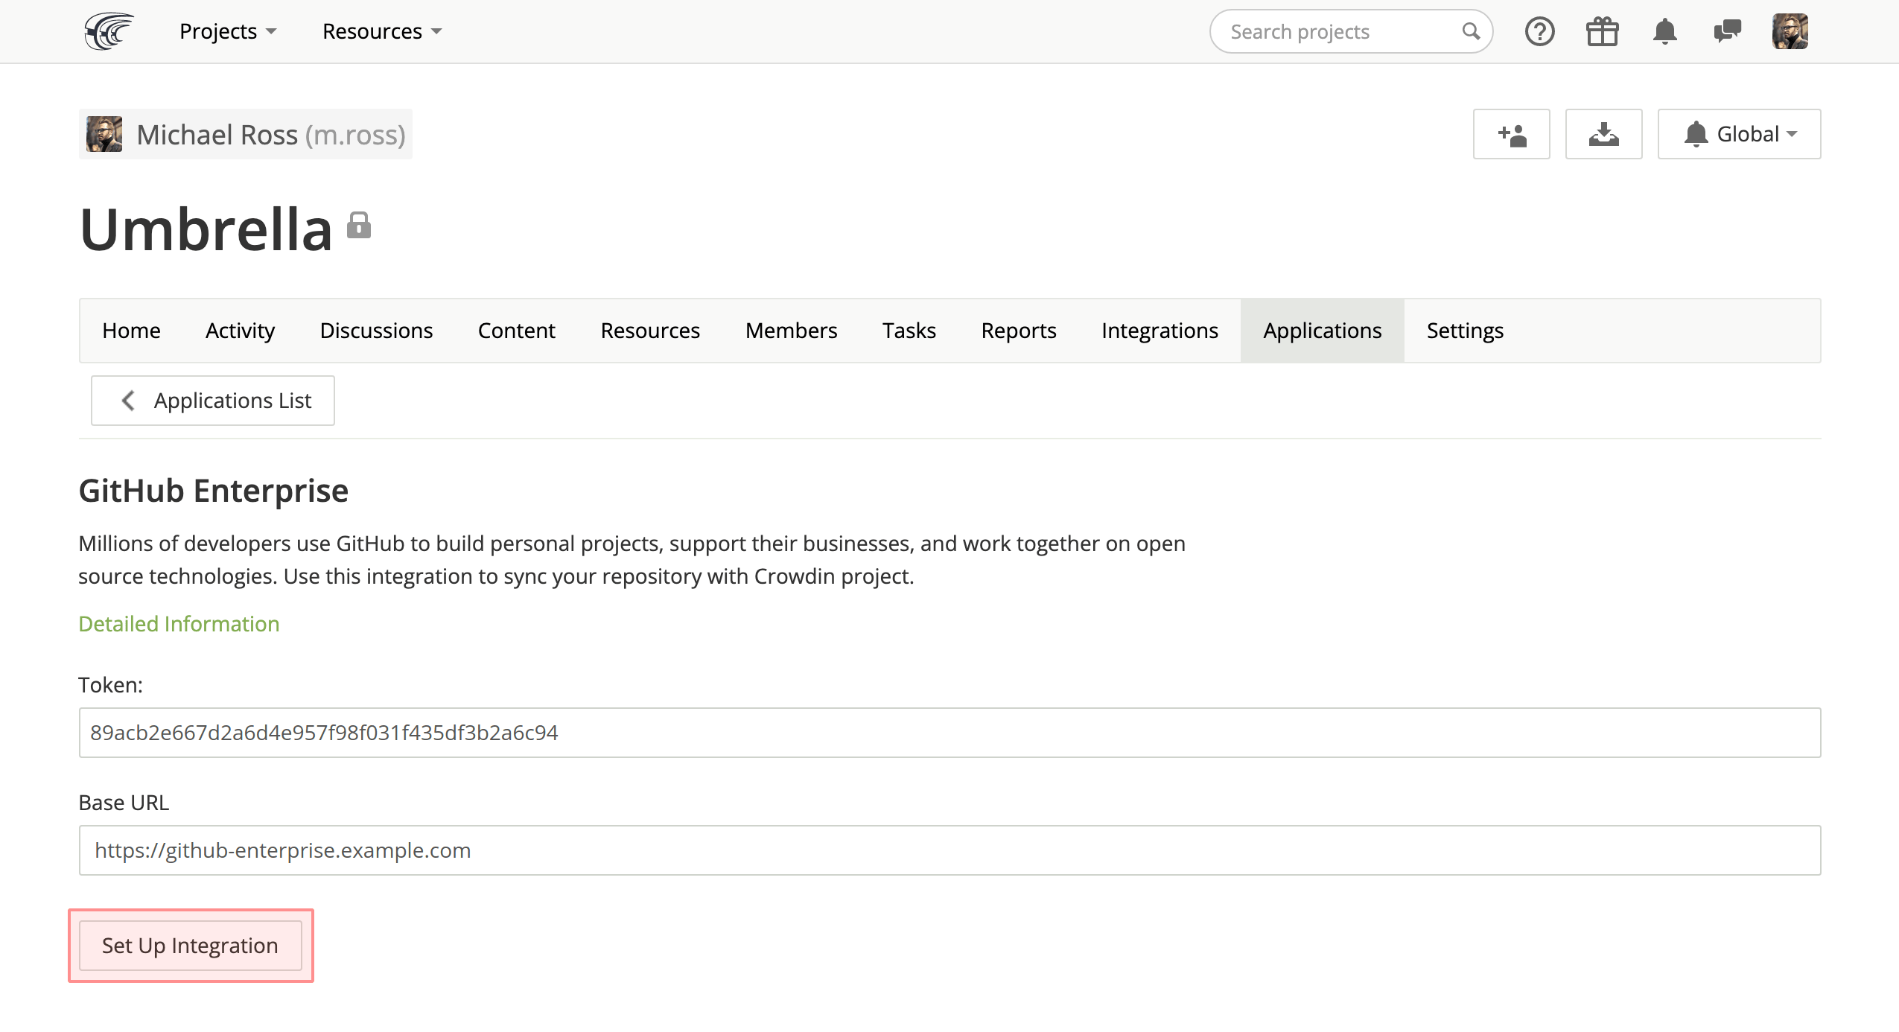Open Michael Ross profile link

click(x=246, y=134)
